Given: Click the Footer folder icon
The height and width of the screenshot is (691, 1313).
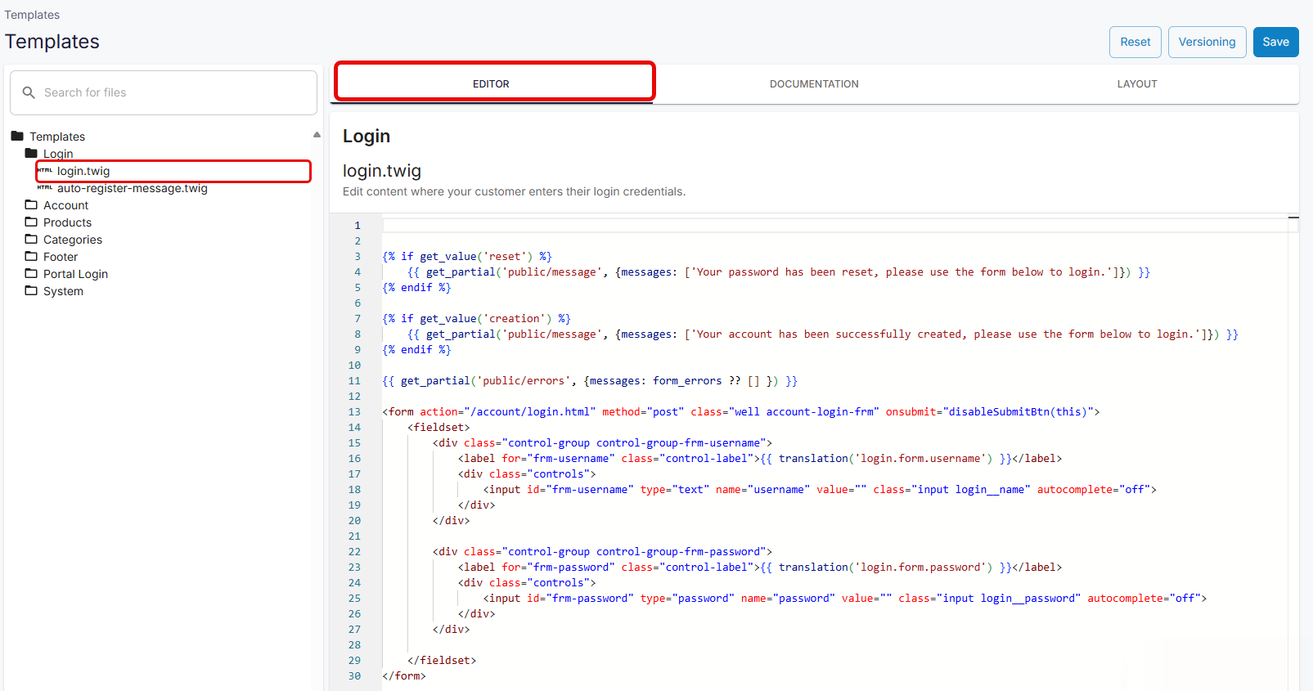Looking at the screenshot, I should pos(31,256).
